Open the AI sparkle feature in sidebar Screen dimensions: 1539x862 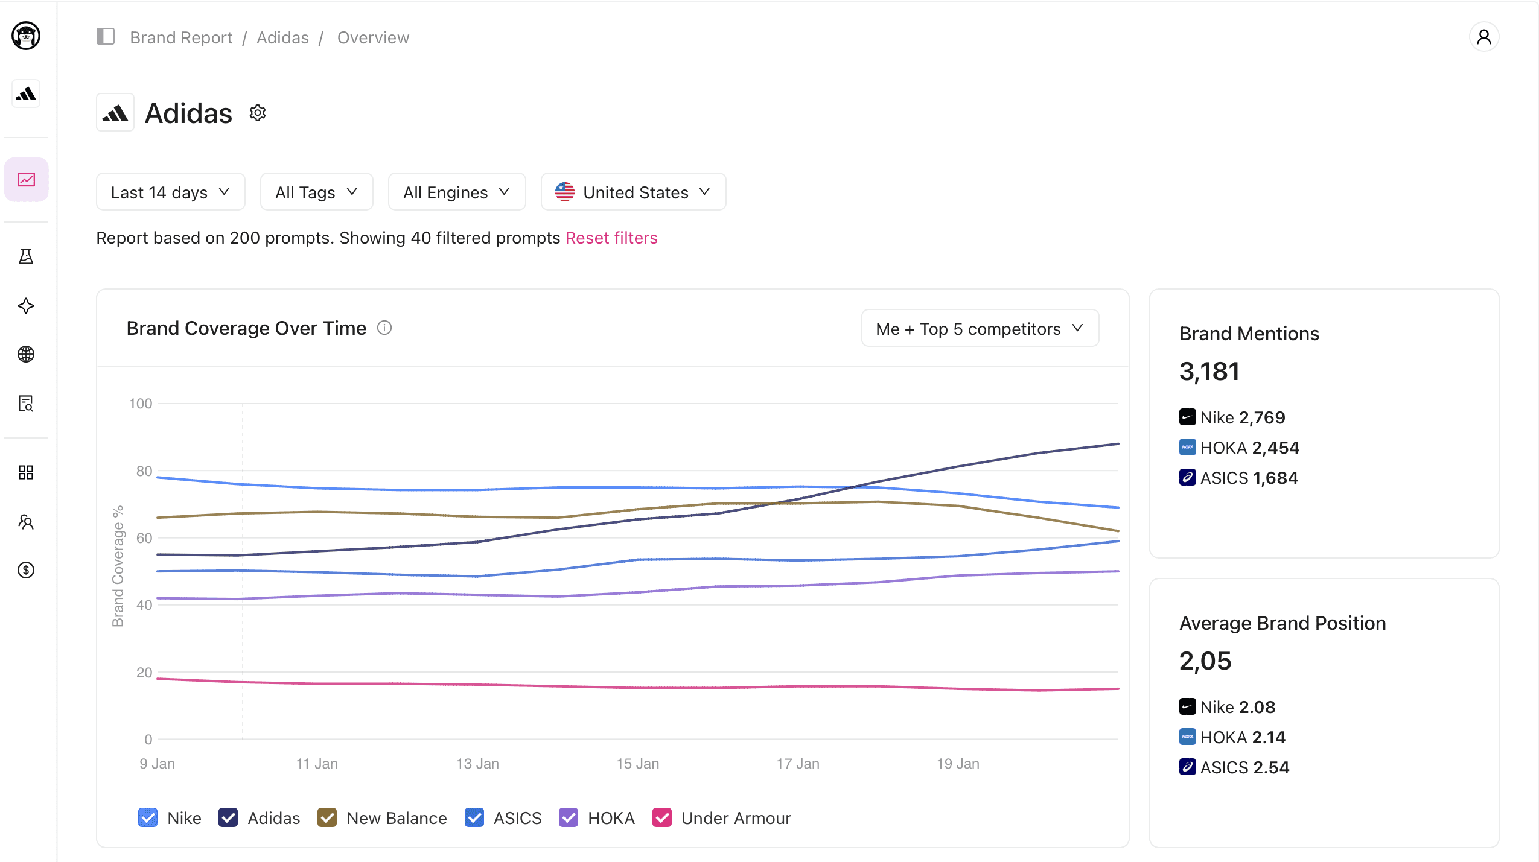[x=26, y=306]
